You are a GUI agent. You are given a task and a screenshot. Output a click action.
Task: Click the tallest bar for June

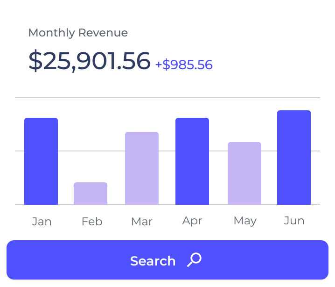pyautogui.click(x=294, y=158)
